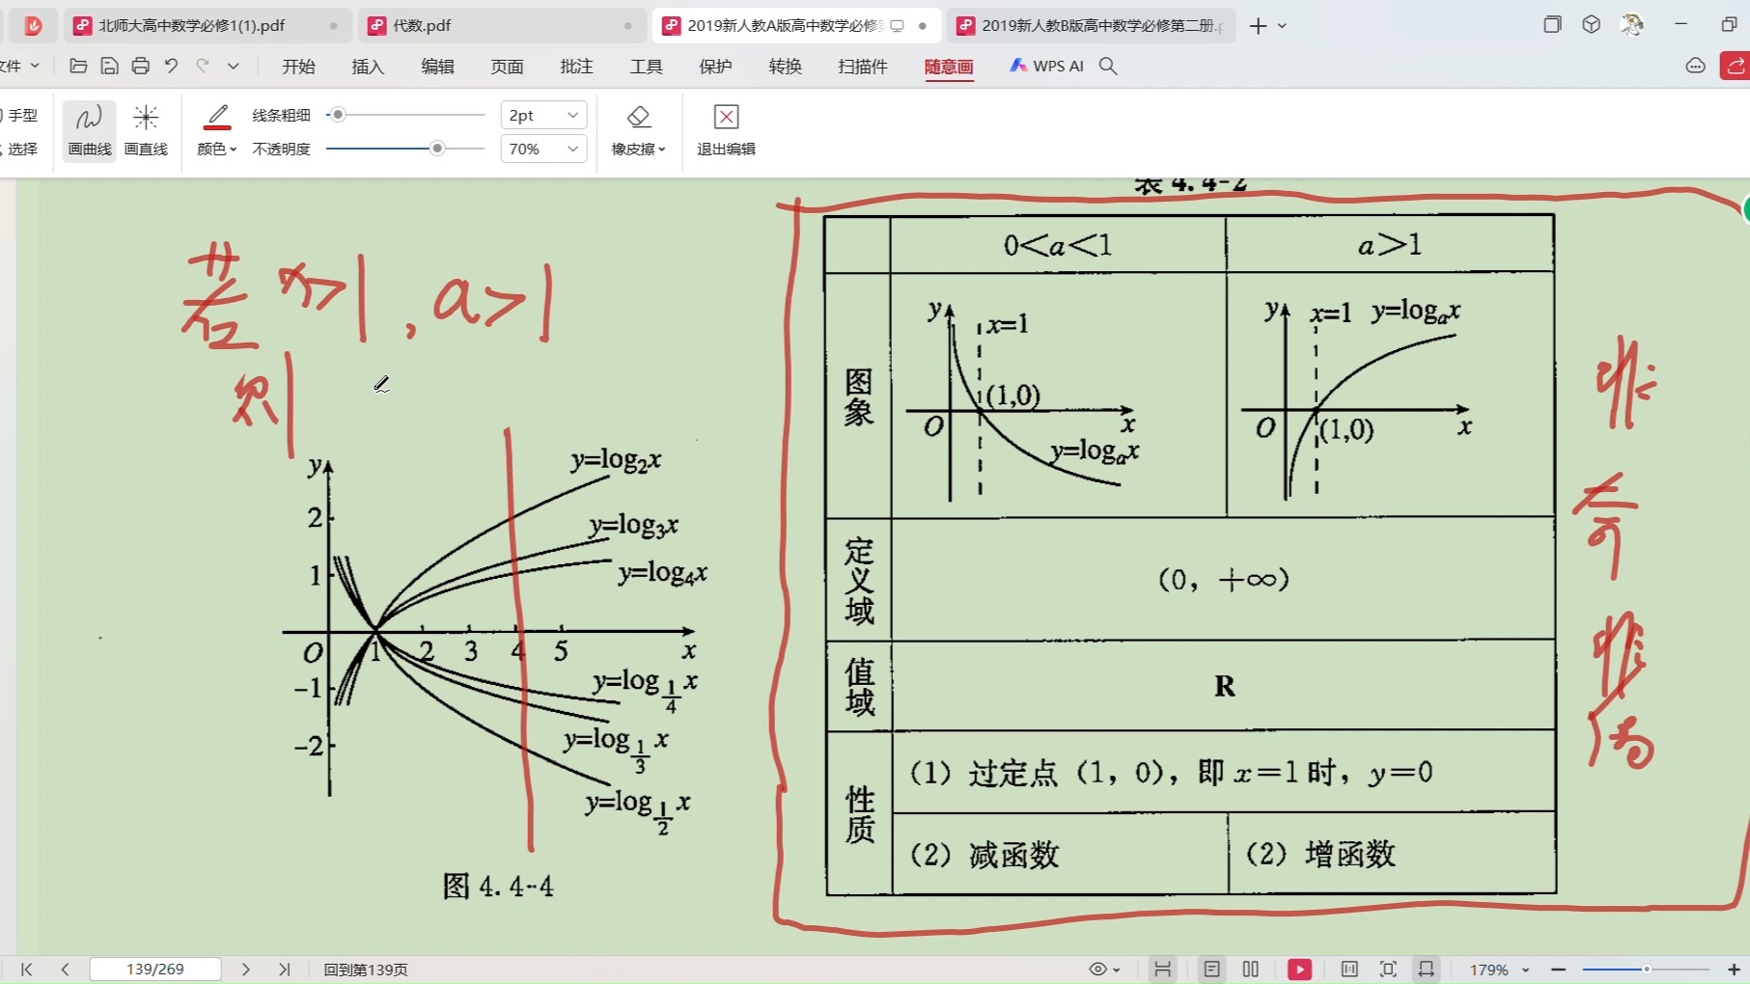This screenshot has height=984, width=1750.
Task: Launch WPS AI assistant
Action: coord(1046,66)
